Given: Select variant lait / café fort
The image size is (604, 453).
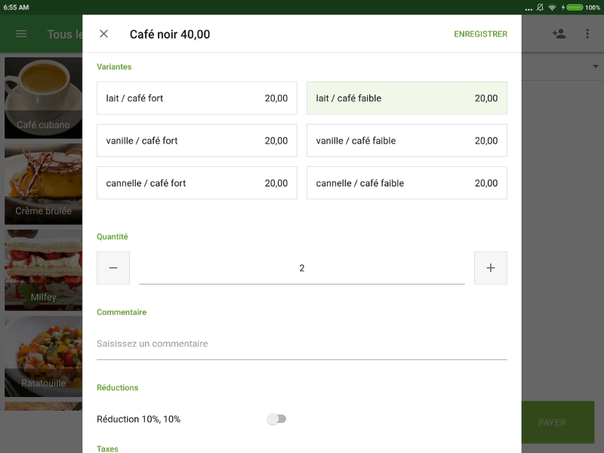Looking at the screenshot, I should click(197, 98).
